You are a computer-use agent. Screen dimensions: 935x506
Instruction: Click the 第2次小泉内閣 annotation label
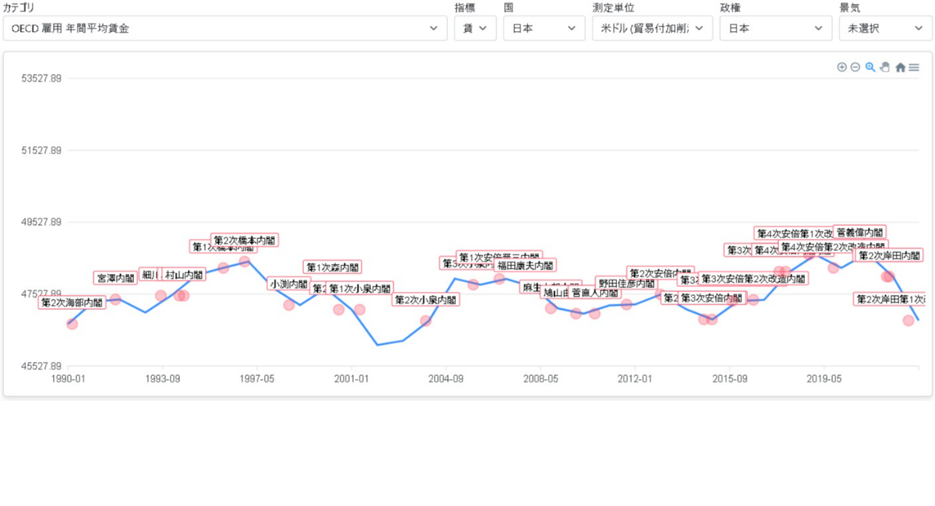pos(425,300)
